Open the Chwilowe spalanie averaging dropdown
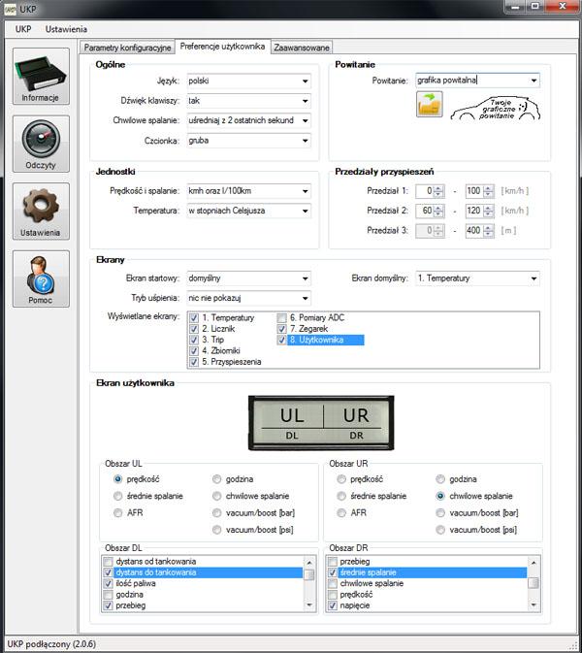The image size is (582, 653). click(248, 120)
